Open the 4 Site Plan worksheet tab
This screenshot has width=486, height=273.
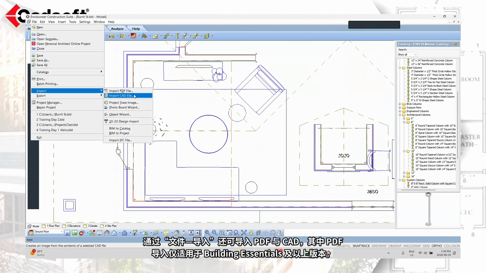tap(108, 226)
